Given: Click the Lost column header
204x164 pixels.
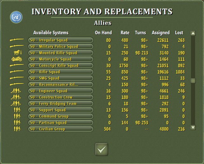Looking at the screenshot, I should pos(179,33).
